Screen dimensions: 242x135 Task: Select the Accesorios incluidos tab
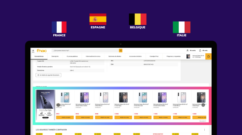coord(136,56)
